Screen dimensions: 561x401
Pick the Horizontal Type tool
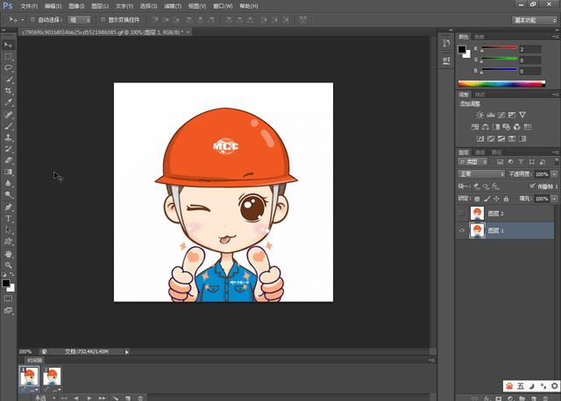(x=9, y=218)
